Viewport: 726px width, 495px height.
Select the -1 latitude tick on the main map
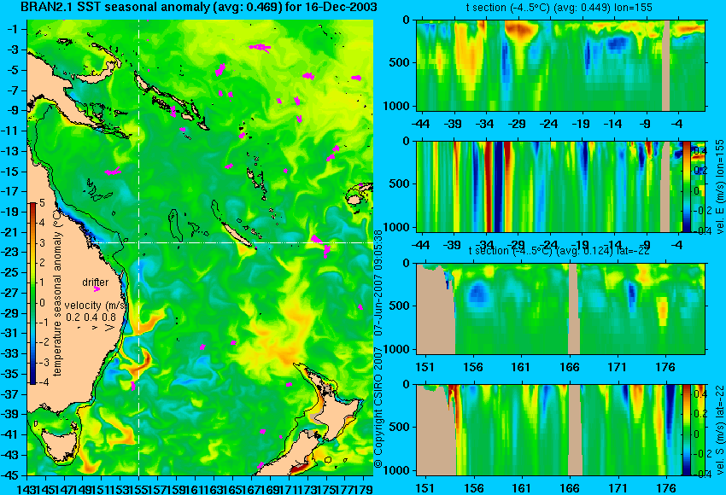coord(14,30)
